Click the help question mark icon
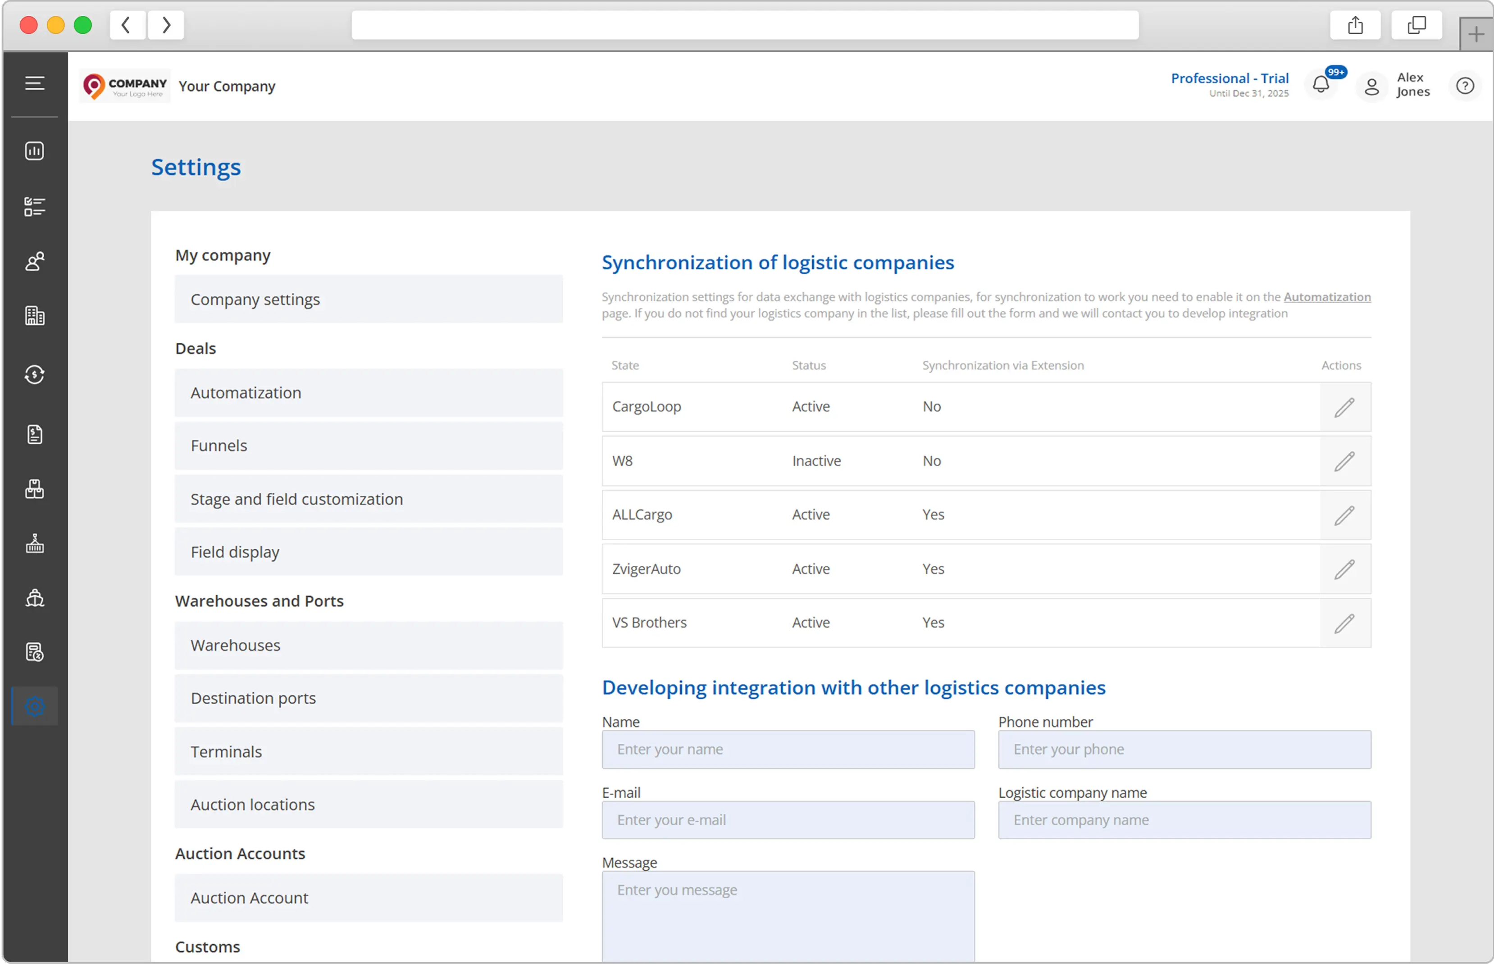Screen dimensions: 1494x964 [x=1465, y=86]
